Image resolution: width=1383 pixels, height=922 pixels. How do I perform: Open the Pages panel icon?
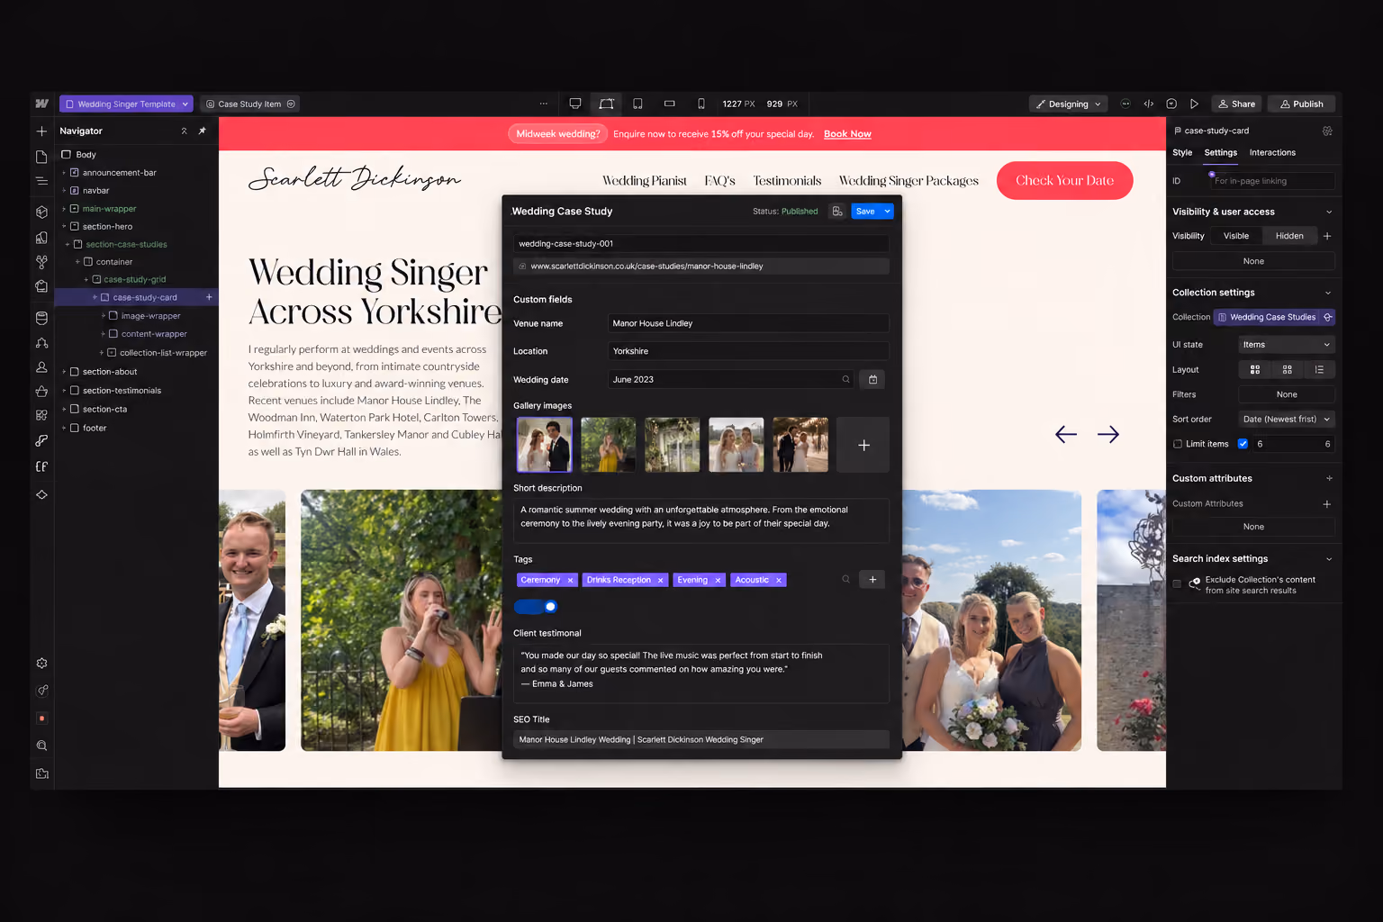click(x=41, y=157)
